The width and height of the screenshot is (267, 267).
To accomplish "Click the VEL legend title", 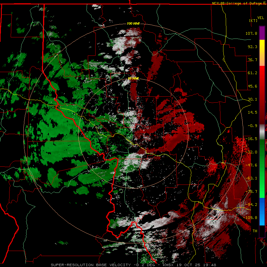I will tap(260, 18).
